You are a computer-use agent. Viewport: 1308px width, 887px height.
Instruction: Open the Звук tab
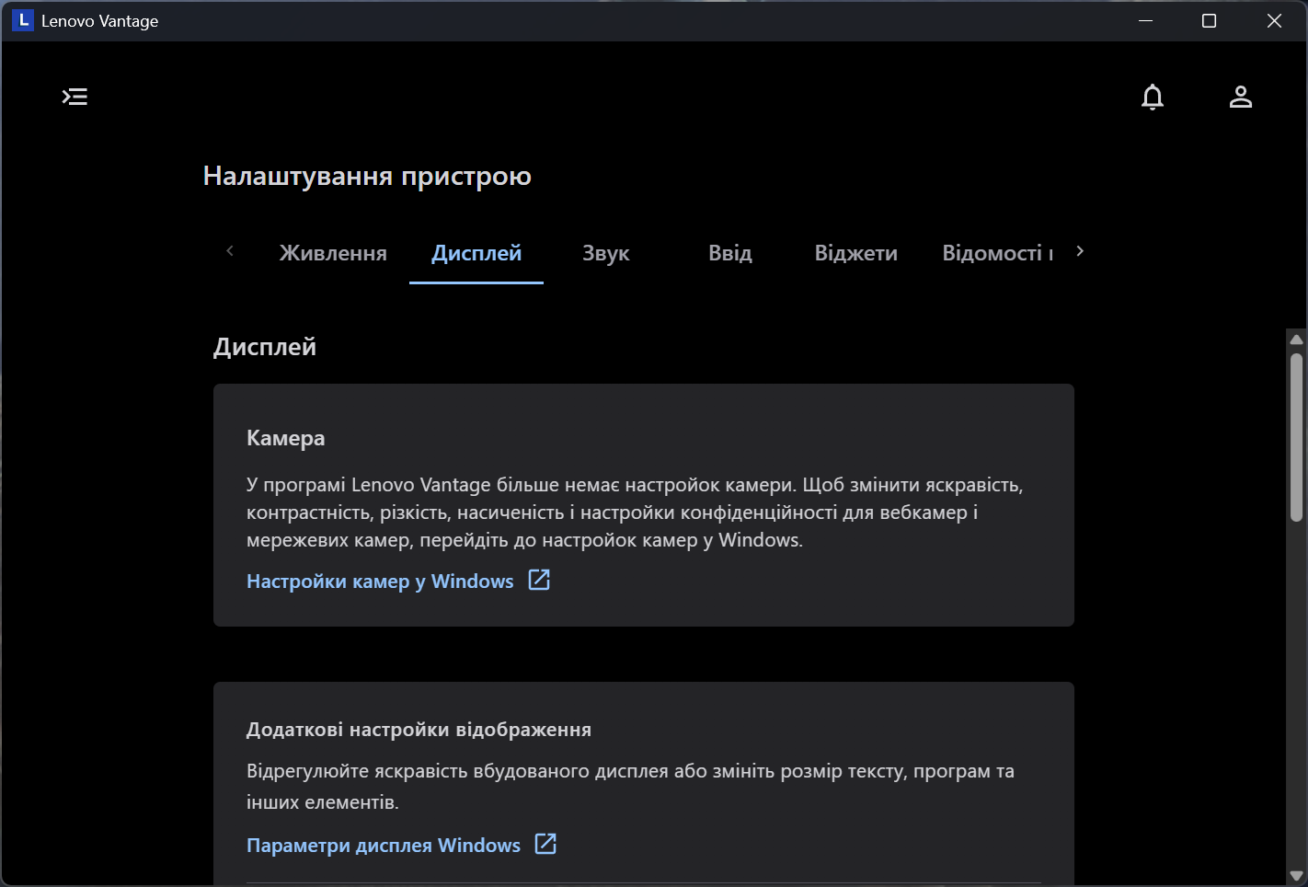606,253
